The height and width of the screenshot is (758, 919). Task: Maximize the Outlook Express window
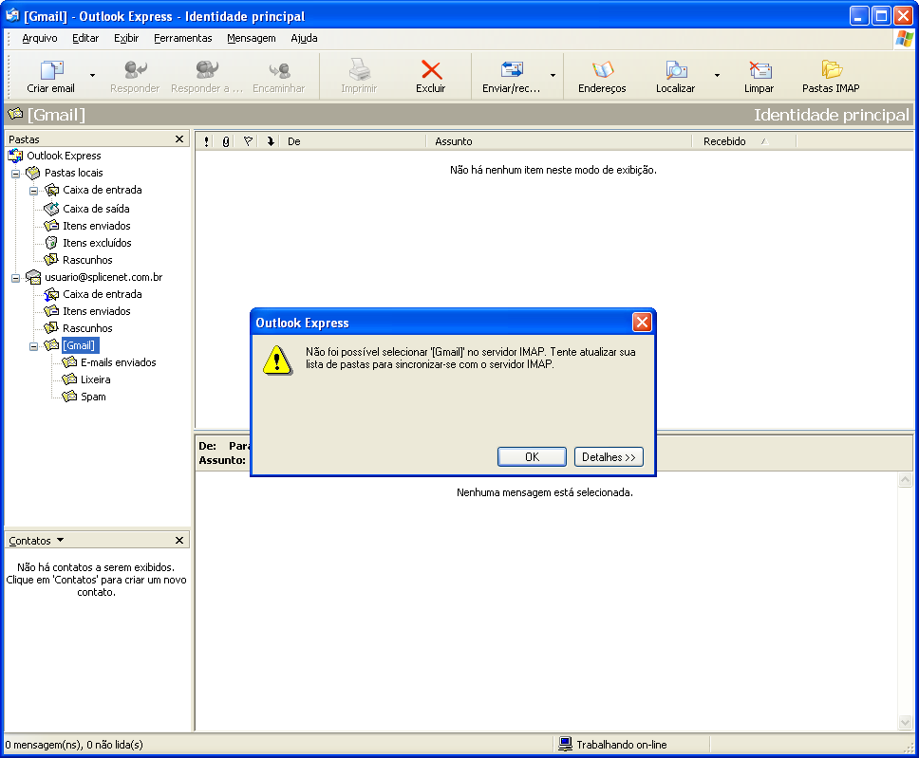pyautogui.click(x=881, y=16)
